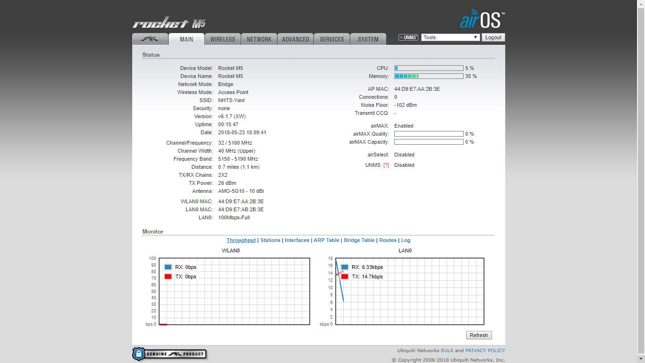This screenshot has height=363, width=645.
Task: Click the airSelect Disabled status text
Action: [x=404, y=155]
